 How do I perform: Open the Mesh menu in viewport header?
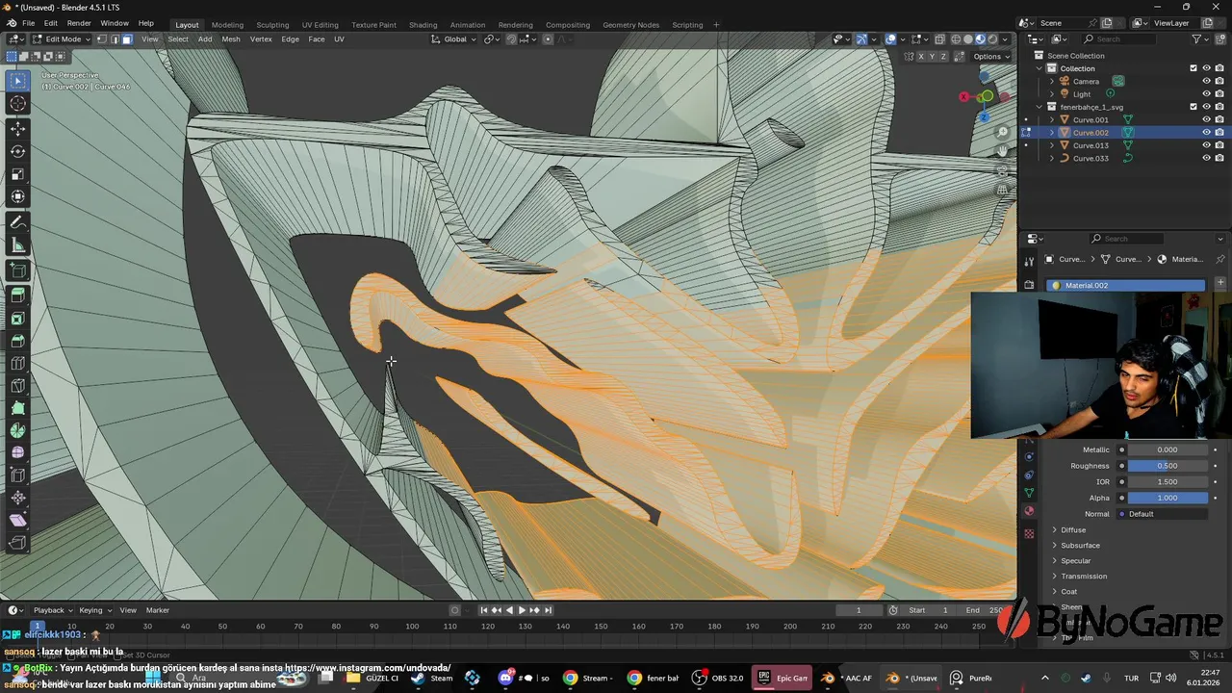[231, 39]
